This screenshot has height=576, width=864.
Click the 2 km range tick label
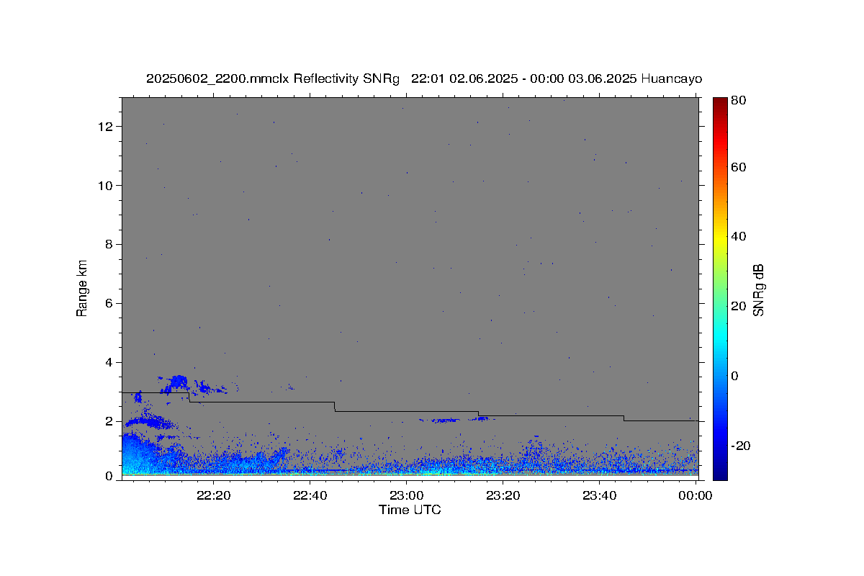tap(110, 421)
